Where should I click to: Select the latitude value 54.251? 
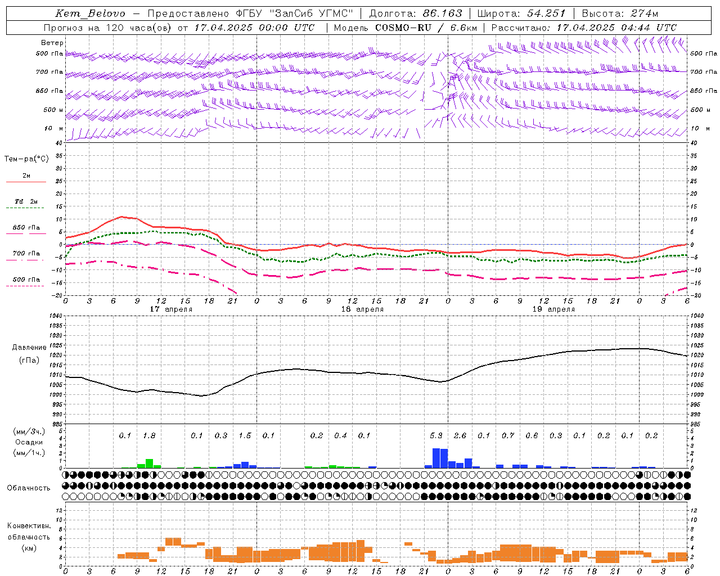pos(546,13)
